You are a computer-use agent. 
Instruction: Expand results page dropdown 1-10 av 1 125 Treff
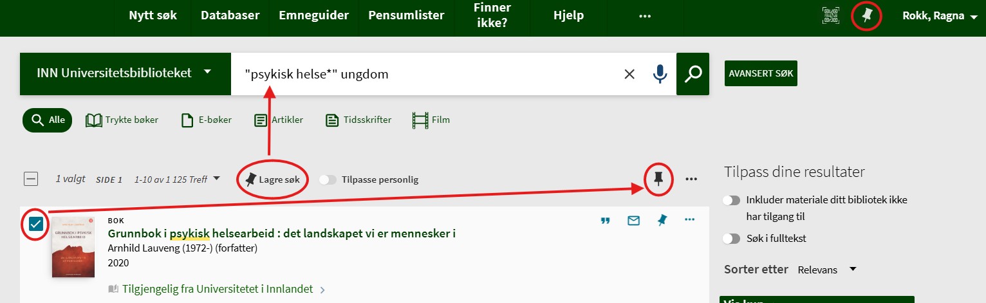pos(177,179)
